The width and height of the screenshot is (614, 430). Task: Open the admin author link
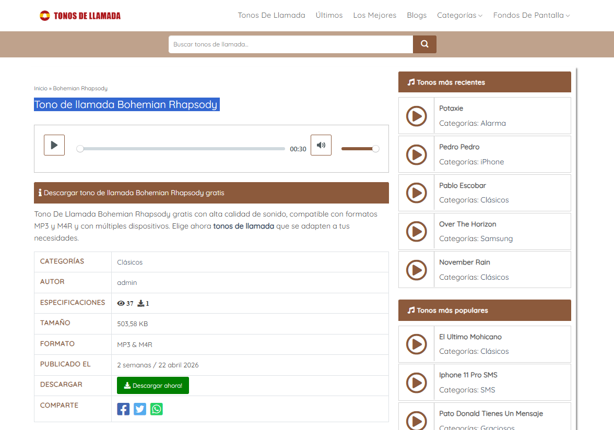point(127,282)
